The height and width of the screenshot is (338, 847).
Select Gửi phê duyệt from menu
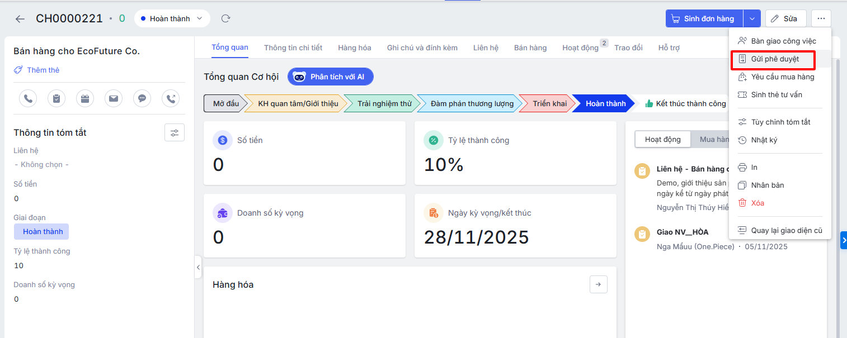pyautogui.click(x=774, y=59)
